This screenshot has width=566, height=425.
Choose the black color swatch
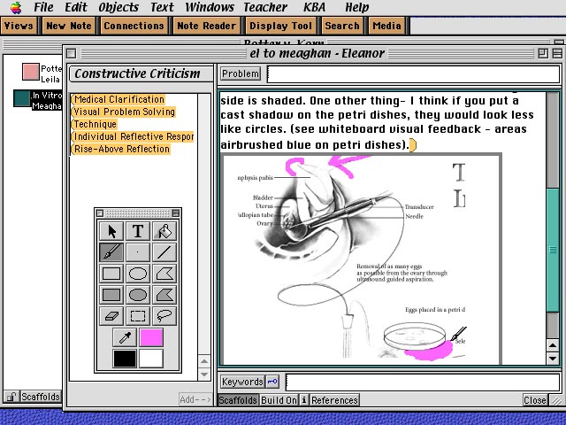[125, 359]
